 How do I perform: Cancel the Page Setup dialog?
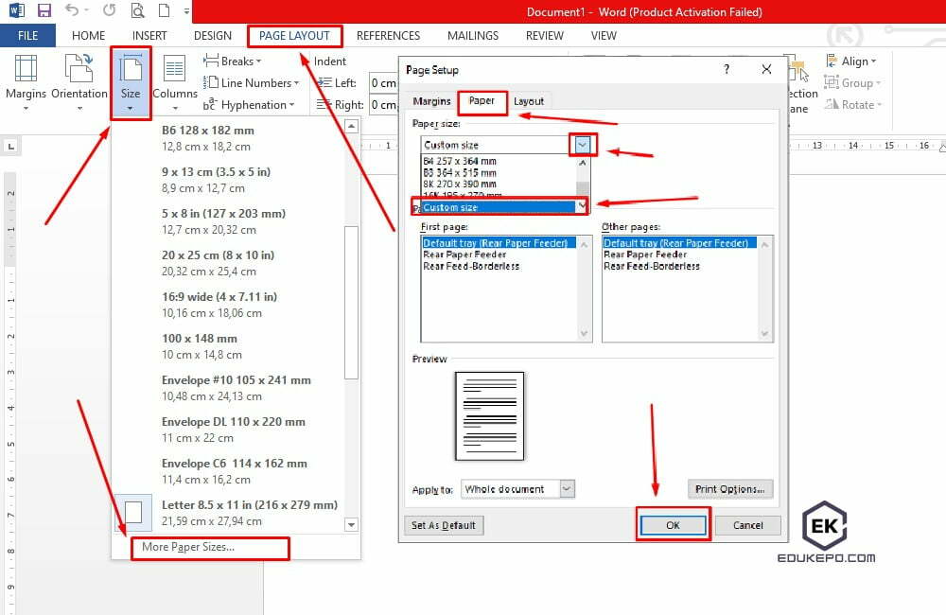(747, 525)
